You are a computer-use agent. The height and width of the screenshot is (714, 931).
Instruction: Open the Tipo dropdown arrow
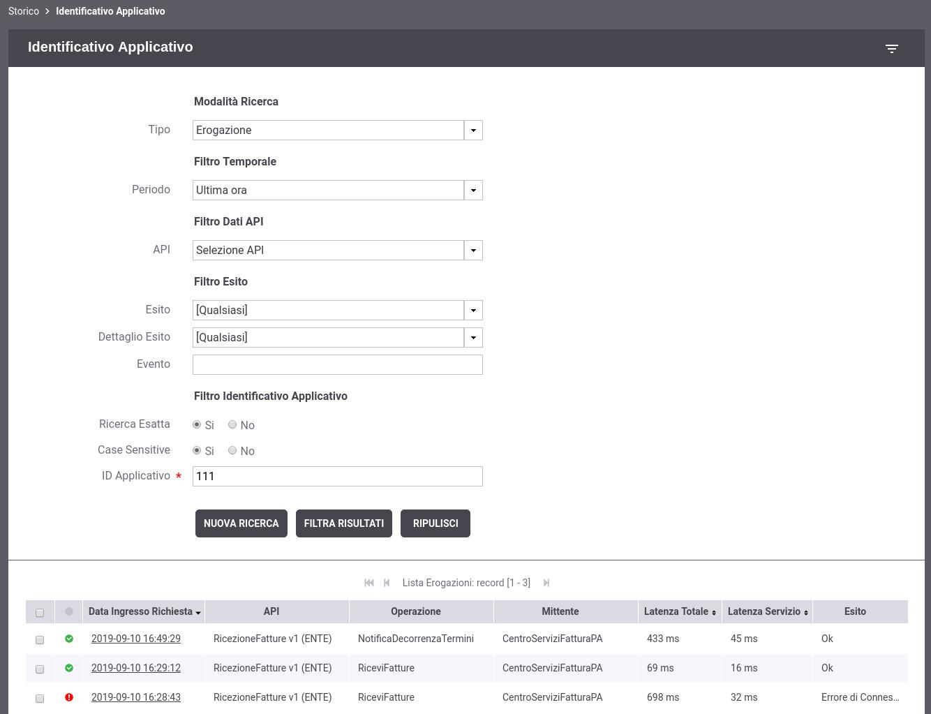click(473, 130)
